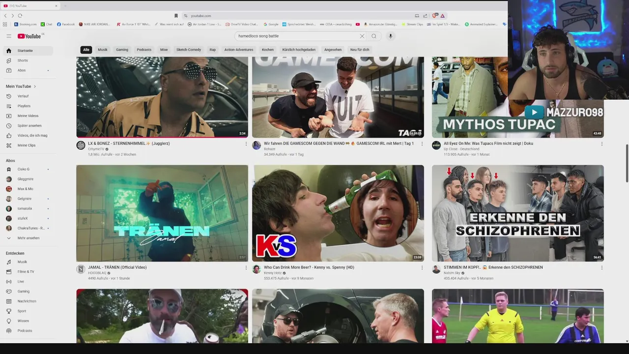The width and height of the screenshot is (629, 354).
Task: Open the YouTube browser tab
Action: click(30, 6)
